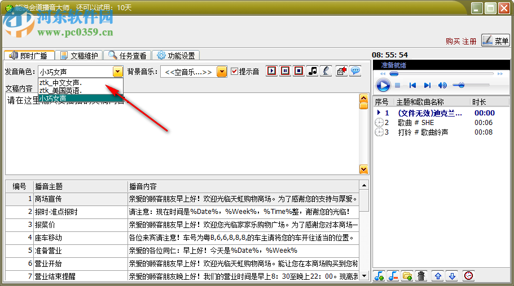Mute the media player speaker icon
The image size is (514, 286).
[442, 86]
